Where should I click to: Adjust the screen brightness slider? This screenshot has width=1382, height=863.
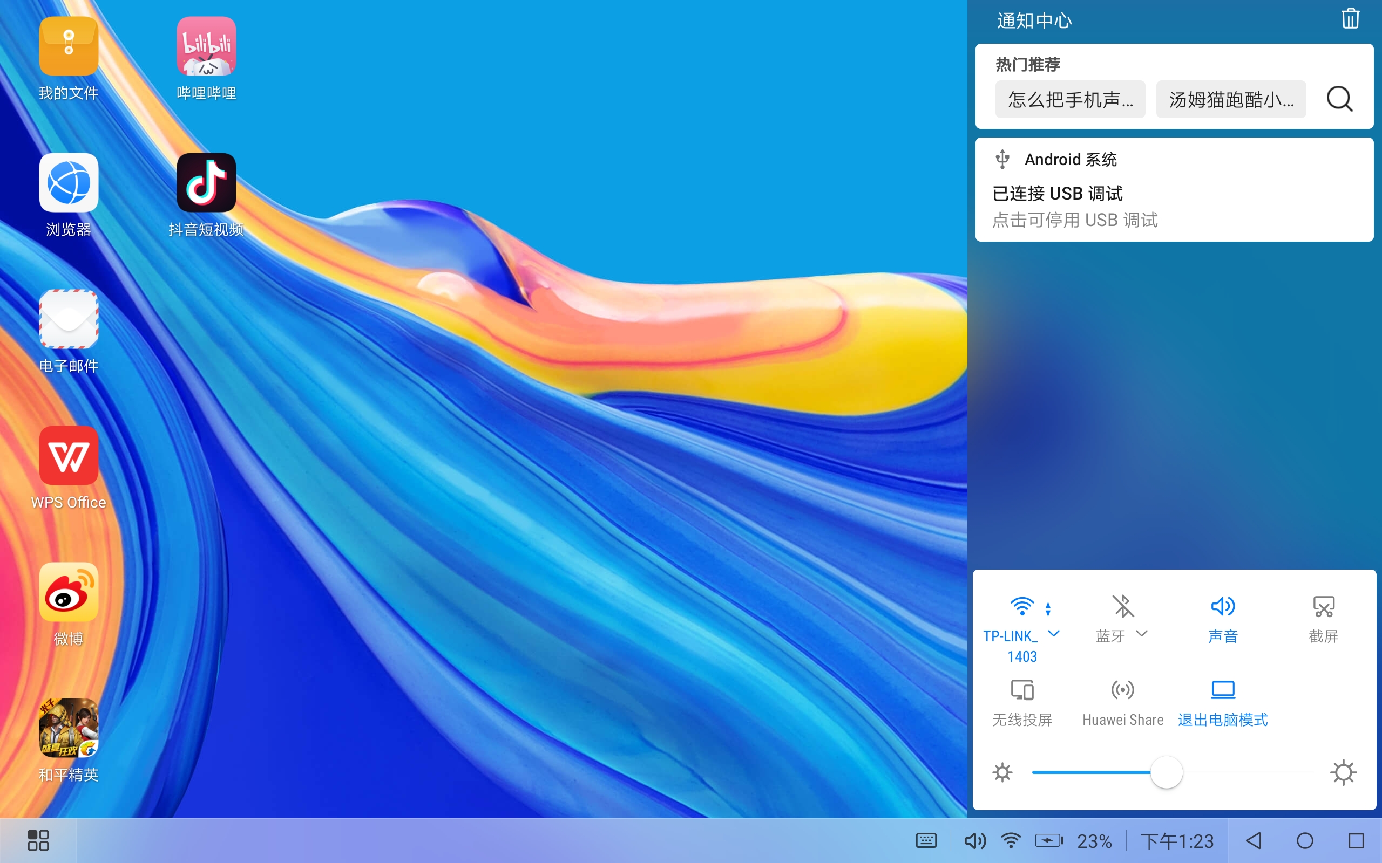tap(1166, 772)
